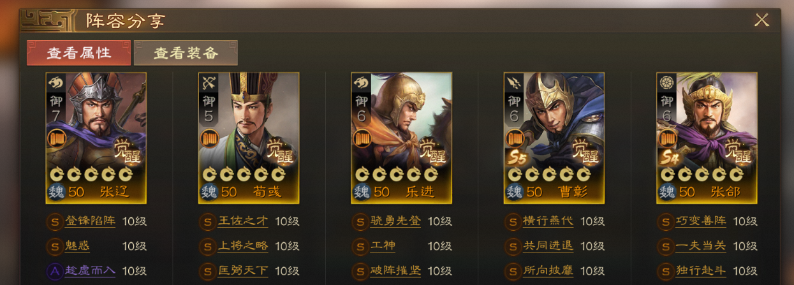
Task: Open the 骁勇先登 skill link
Action: tap(395, 222)
